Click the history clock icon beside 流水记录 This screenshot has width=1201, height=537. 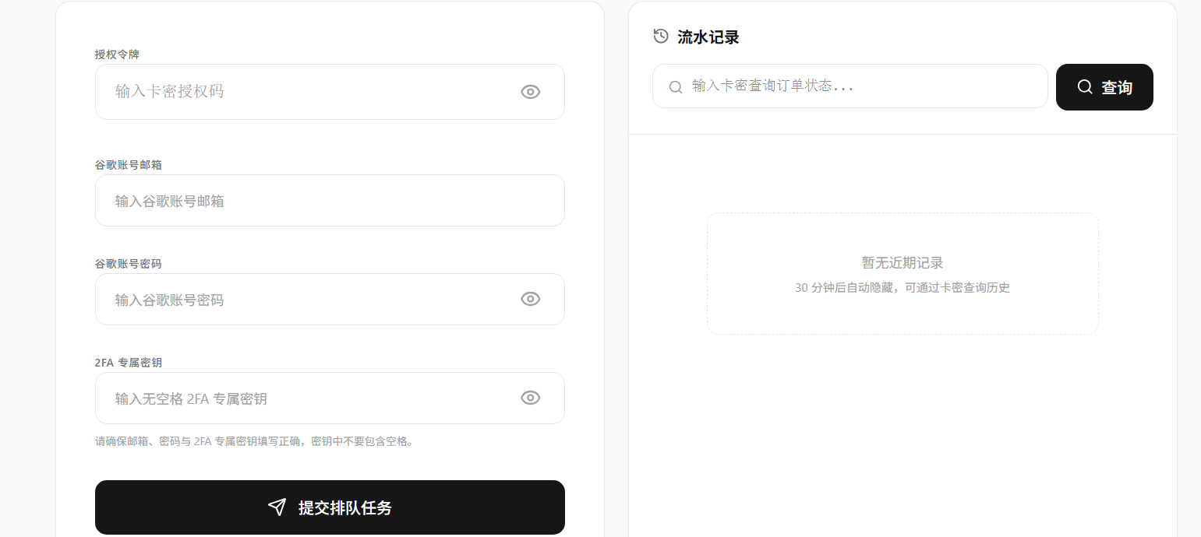[661, 36]
